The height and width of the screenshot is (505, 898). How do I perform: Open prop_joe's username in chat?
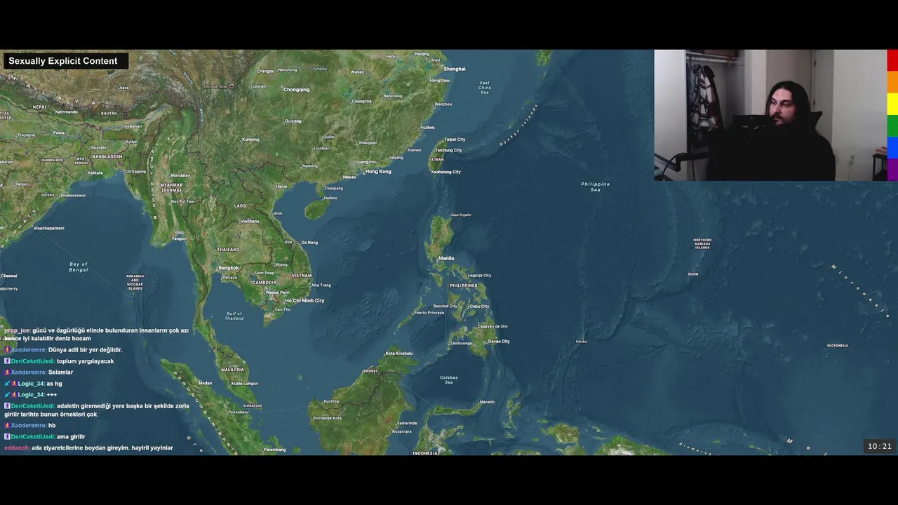pos(17,330)
